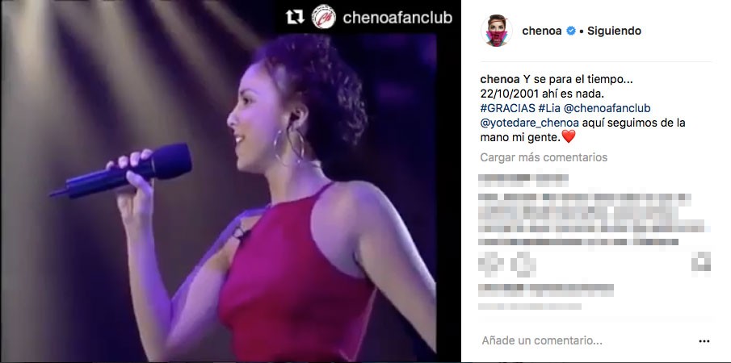731x363 pixels.
Task: Open the three-dot more options menu
Action: point(704,341)
